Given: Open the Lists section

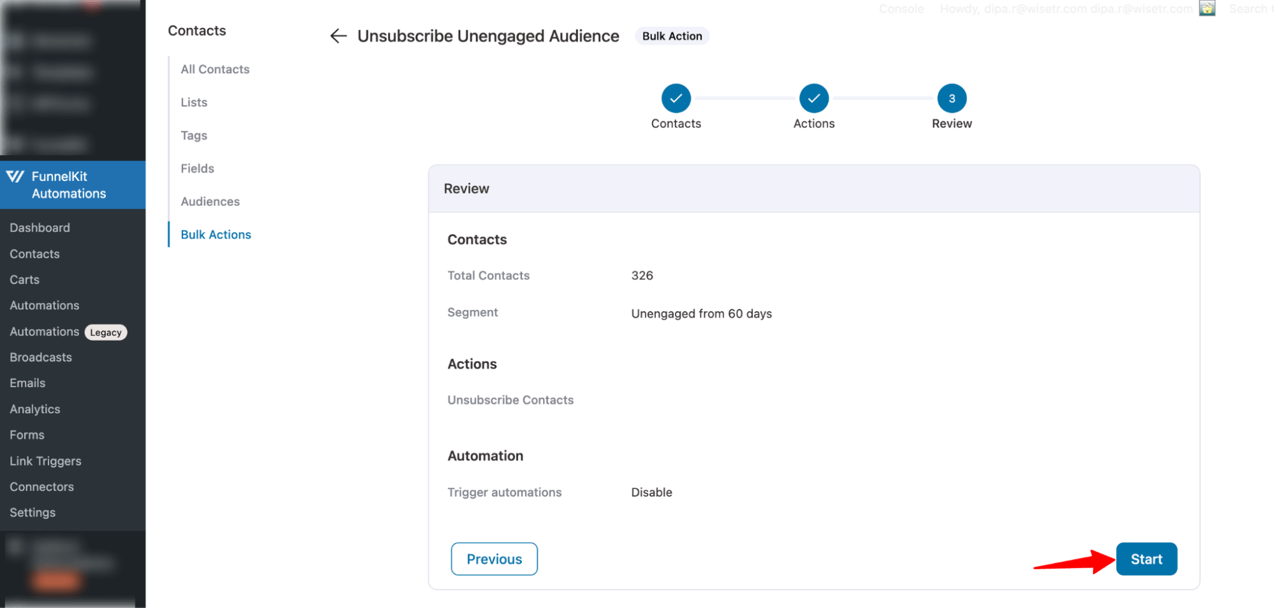Looking at the screenshot, I should click(194, 103).
